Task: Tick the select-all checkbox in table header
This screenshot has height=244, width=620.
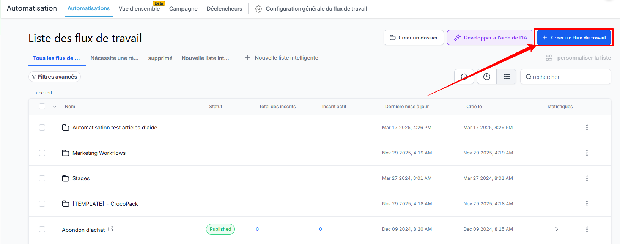Action: [42, 107]
